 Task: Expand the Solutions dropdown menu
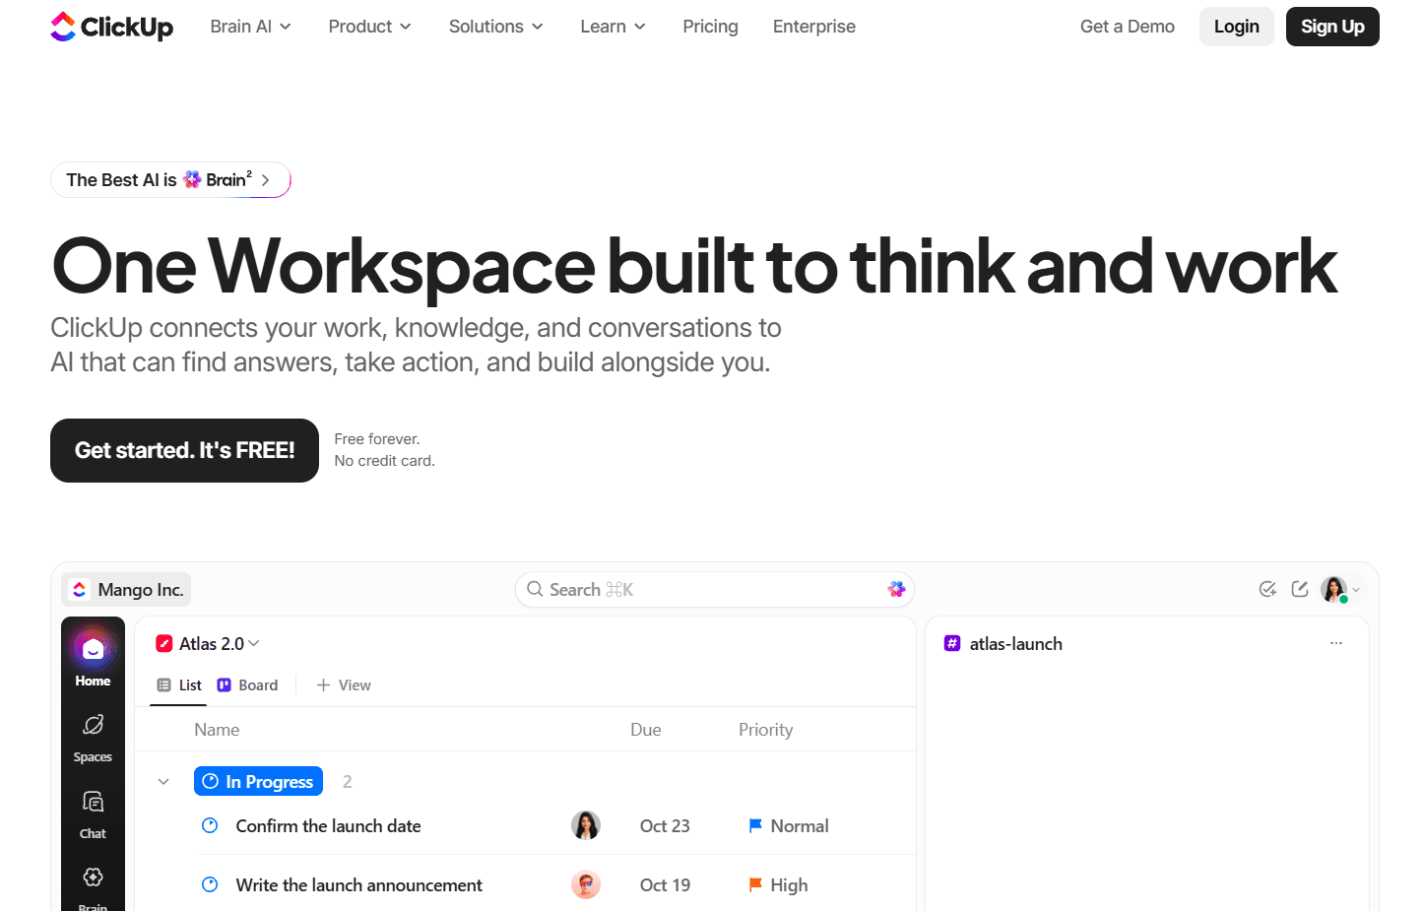(x=496, y=27)
